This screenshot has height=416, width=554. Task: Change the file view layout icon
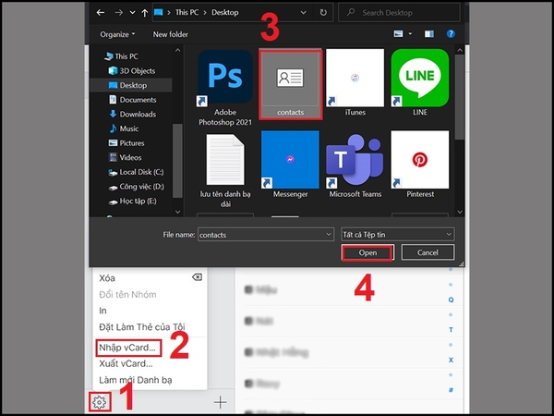point(398,34)
